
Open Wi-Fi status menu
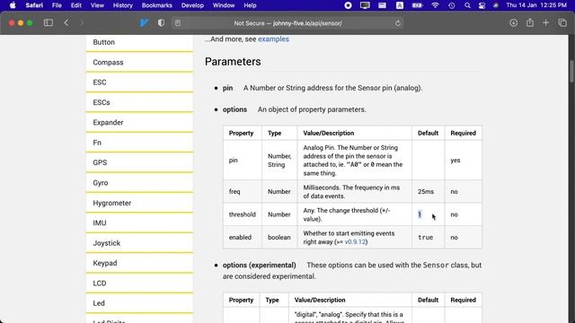435,5
